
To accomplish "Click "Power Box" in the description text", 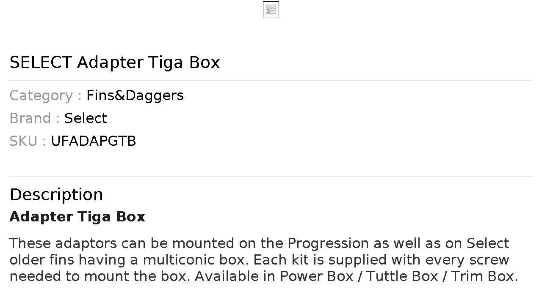I will tap(317, 276).
